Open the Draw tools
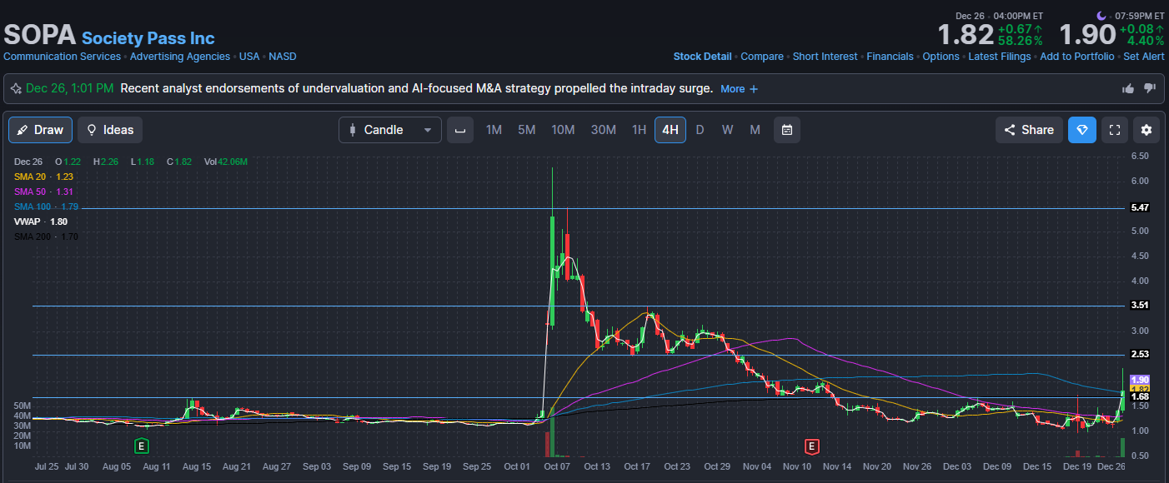This screenshot has width=1169, height=483. (x=40, y=130)
